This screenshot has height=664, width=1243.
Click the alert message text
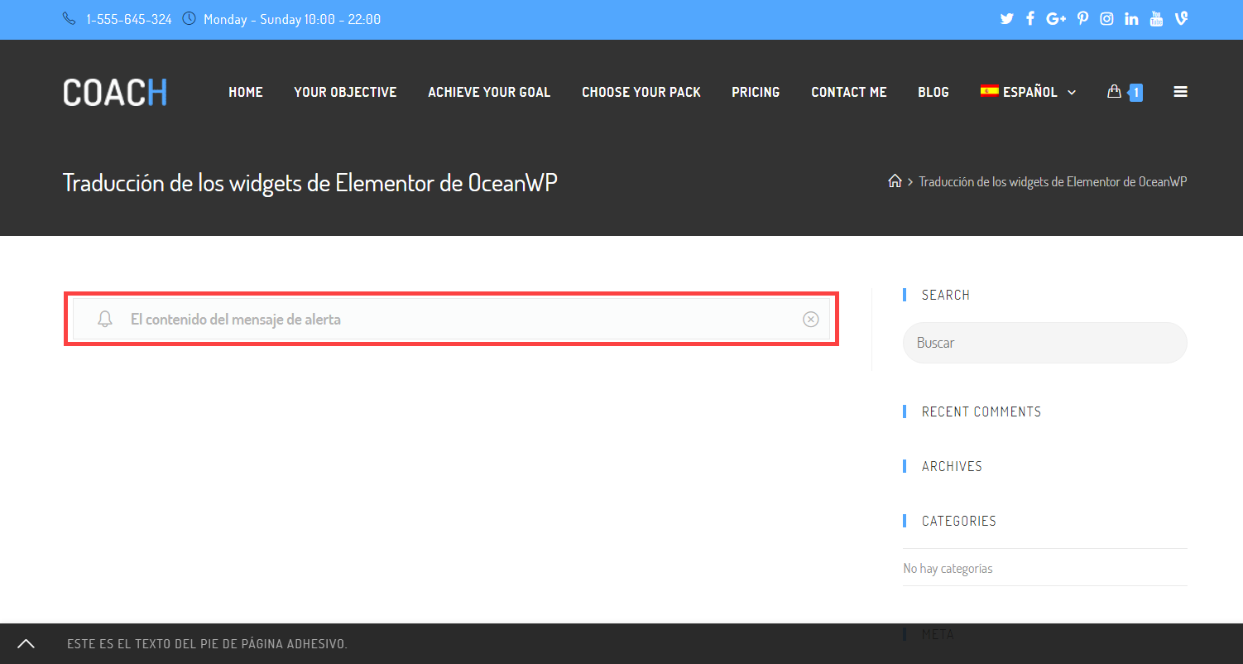point(236,319)
